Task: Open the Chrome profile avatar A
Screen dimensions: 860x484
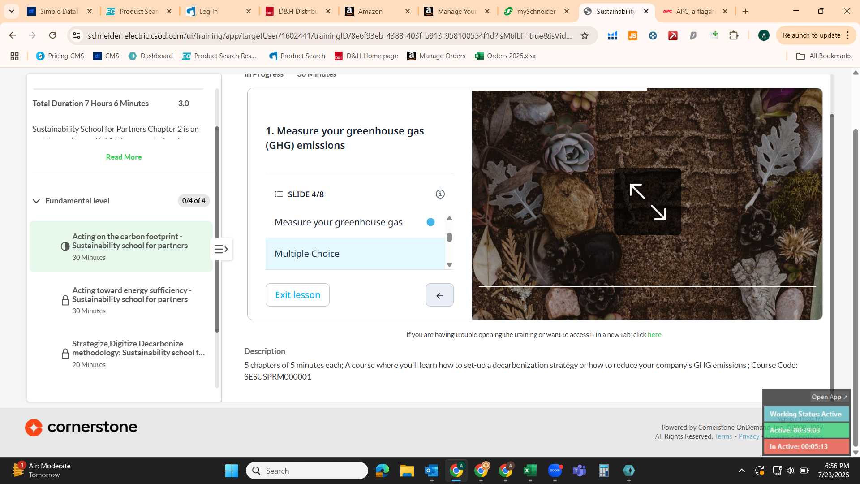Action: click(x=764, y=35)
